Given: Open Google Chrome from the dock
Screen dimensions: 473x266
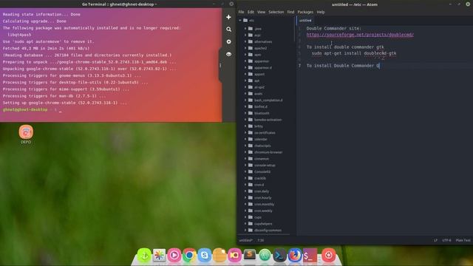Looking at the screenshot, I should [189, 255].
